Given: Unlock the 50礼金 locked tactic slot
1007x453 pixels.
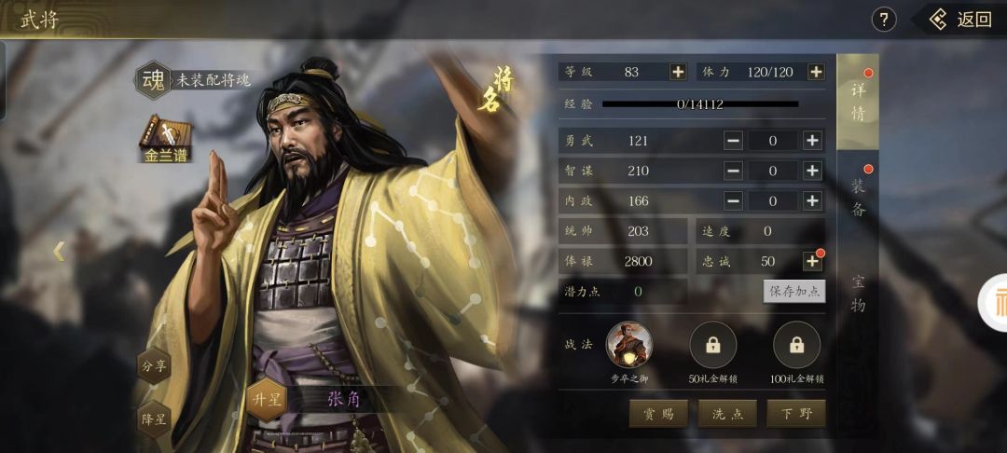Looking at the screenshot, I should point(713,345).
